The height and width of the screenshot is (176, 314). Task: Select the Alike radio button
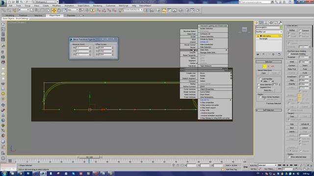point(262,82)
